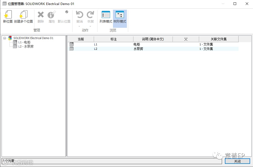The width and height of the screenshot is (253, 167).
Task: Maximize the 位置管理器 window
Action: (235, 4)
